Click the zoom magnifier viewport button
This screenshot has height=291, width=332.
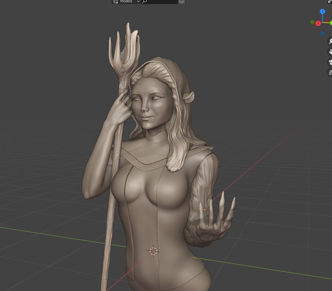[x=330, y=41]
